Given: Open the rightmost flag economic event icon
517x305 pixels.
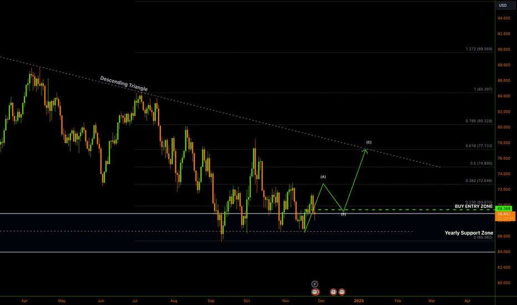Looking at the screenshot, I should (x=342, y=292).
